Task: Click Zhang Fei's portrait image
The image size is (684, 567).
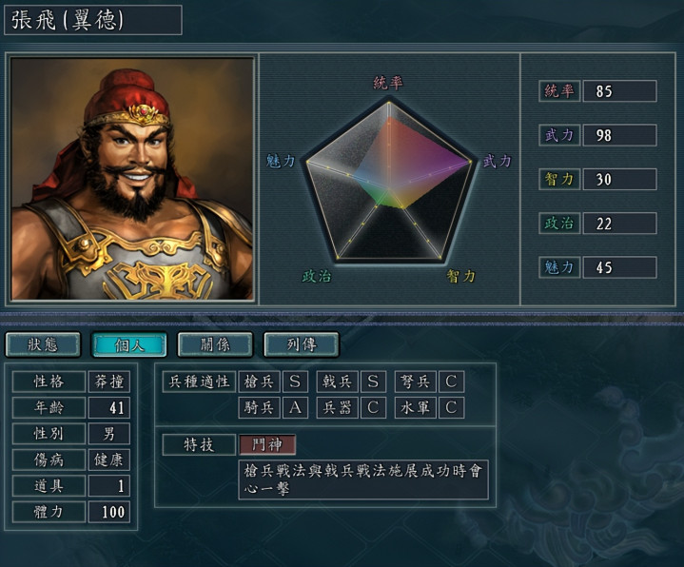Action: click(x=132, y=179)
